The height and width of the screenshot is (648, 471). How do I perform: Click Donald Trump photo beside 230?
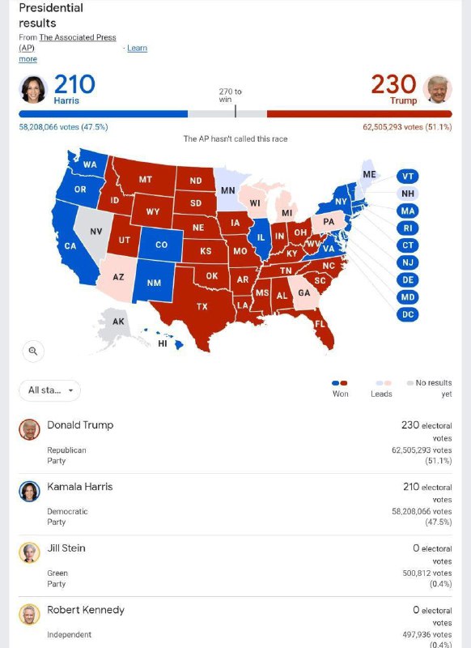coord(438,89)
